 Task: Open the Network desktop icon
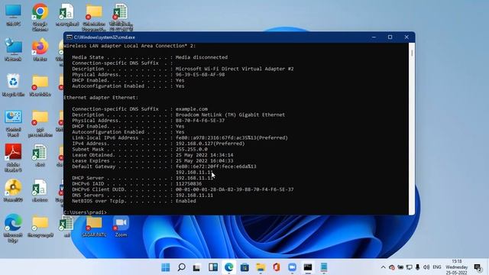13,50
